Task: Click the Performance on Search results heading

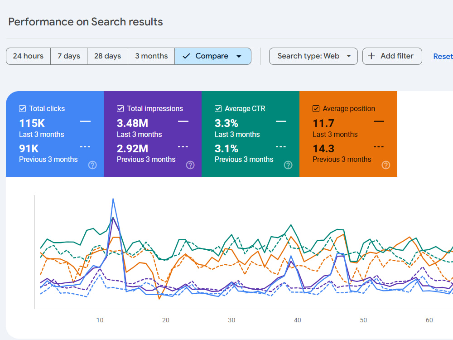Action: [x=86, y=22]
